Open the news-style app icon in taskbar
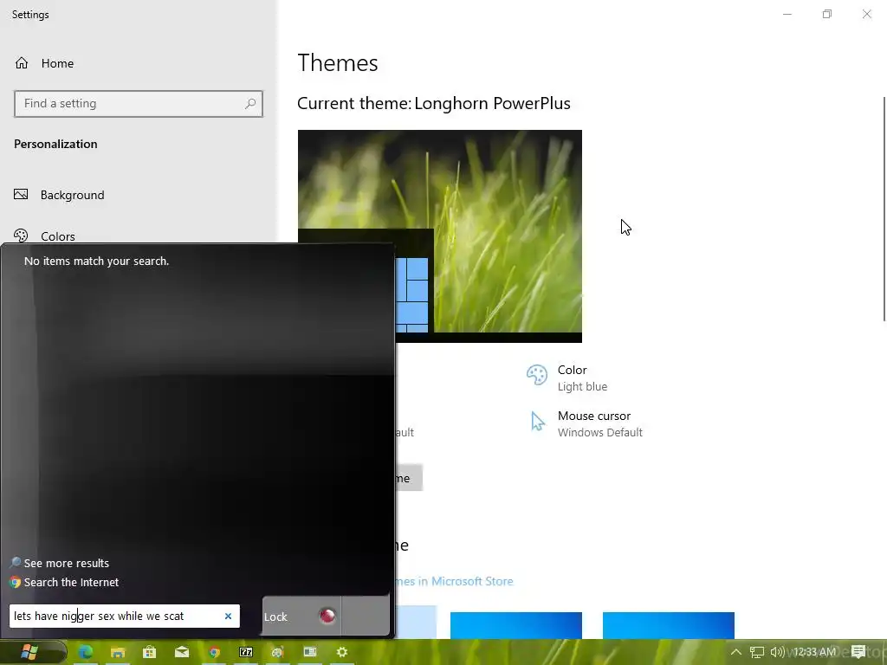 pos(309,652)
